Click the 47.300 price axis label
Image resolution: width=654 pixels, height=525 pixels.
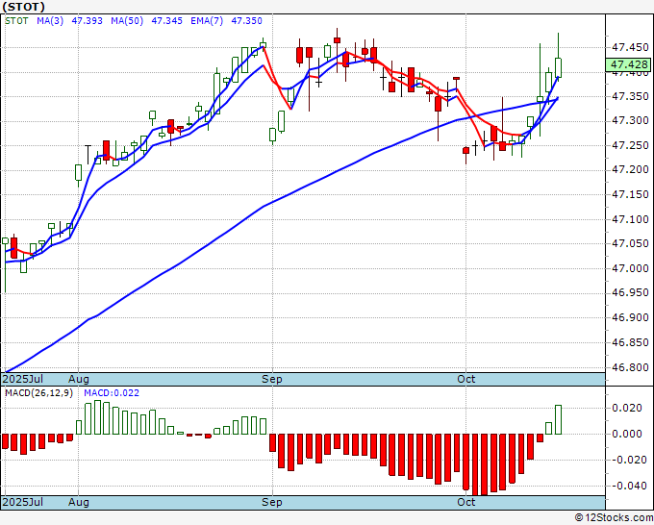pyautogui.click(x=630, y=121)
